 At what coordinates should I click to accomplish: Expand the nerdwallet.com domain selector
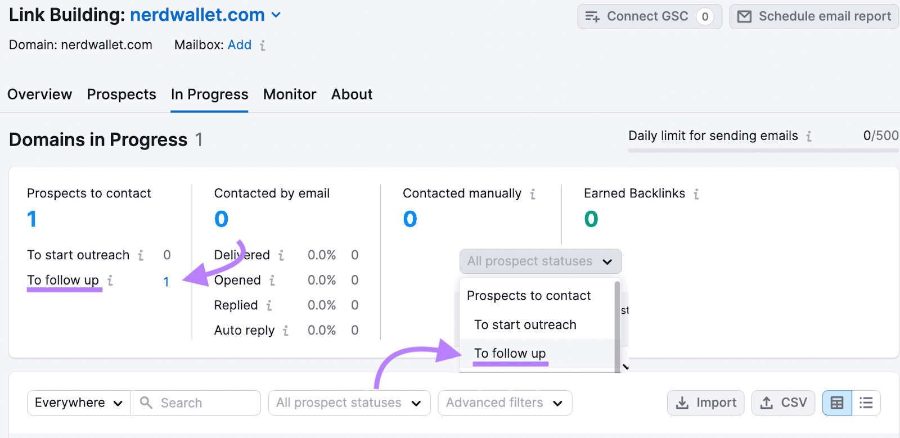(x=276, y=15)
